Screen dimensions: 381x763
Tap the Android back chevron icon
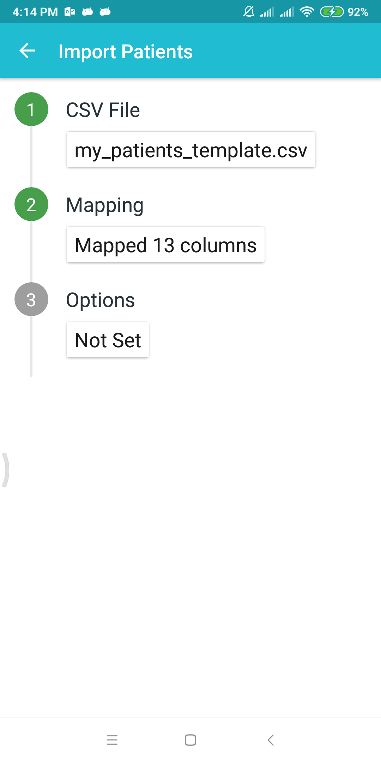point(271,740)
